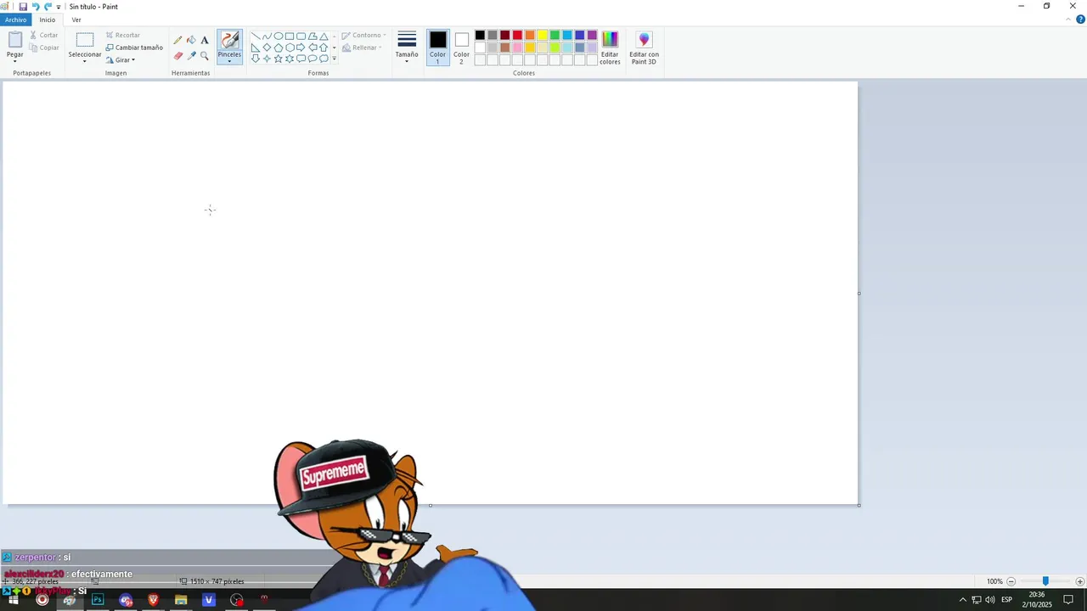Select the Color picker eyedropper tool
This screenshot has width=1087, height=611.
(191, 55)
